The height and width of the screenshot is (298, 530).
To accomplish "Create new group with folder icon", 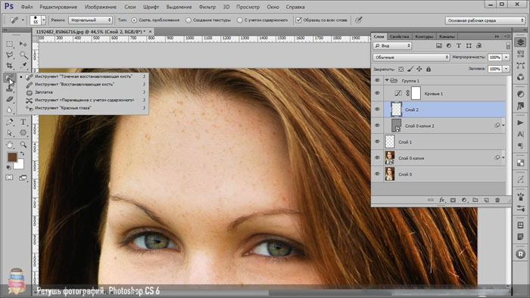I will (x=475, y=200).
